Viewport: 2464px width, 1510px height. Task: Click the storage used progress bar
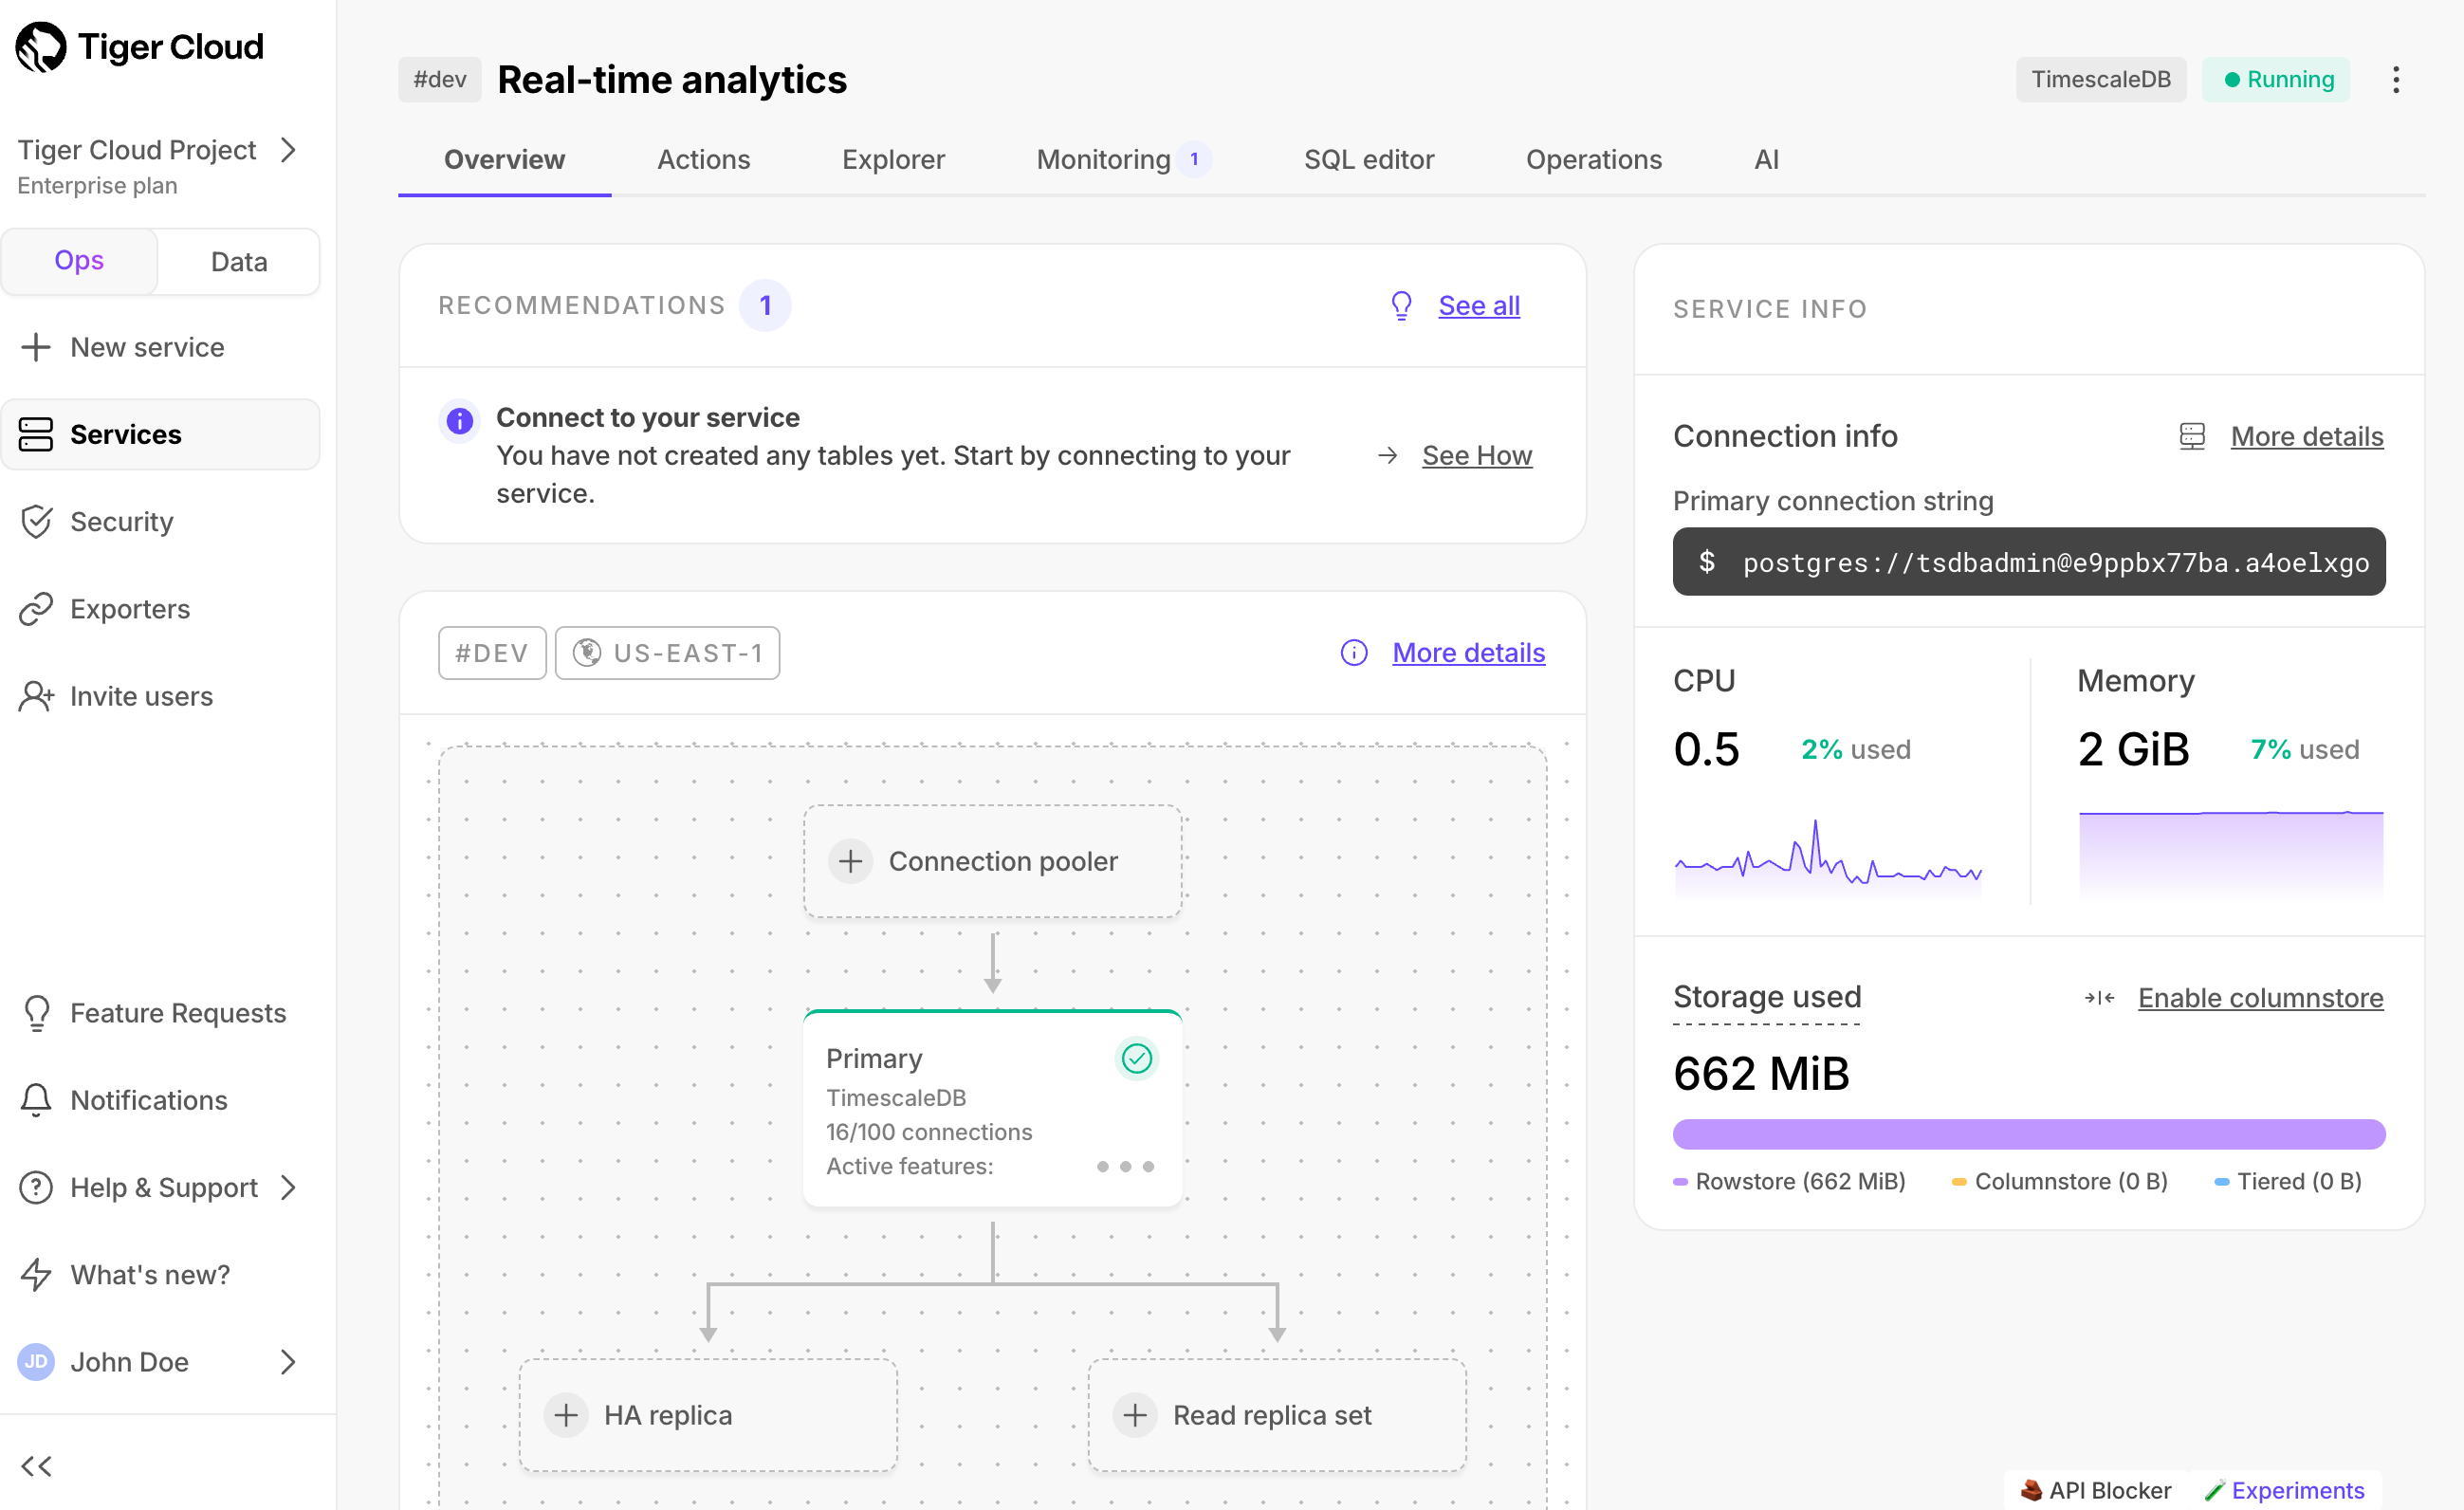click(2028, 1134)
